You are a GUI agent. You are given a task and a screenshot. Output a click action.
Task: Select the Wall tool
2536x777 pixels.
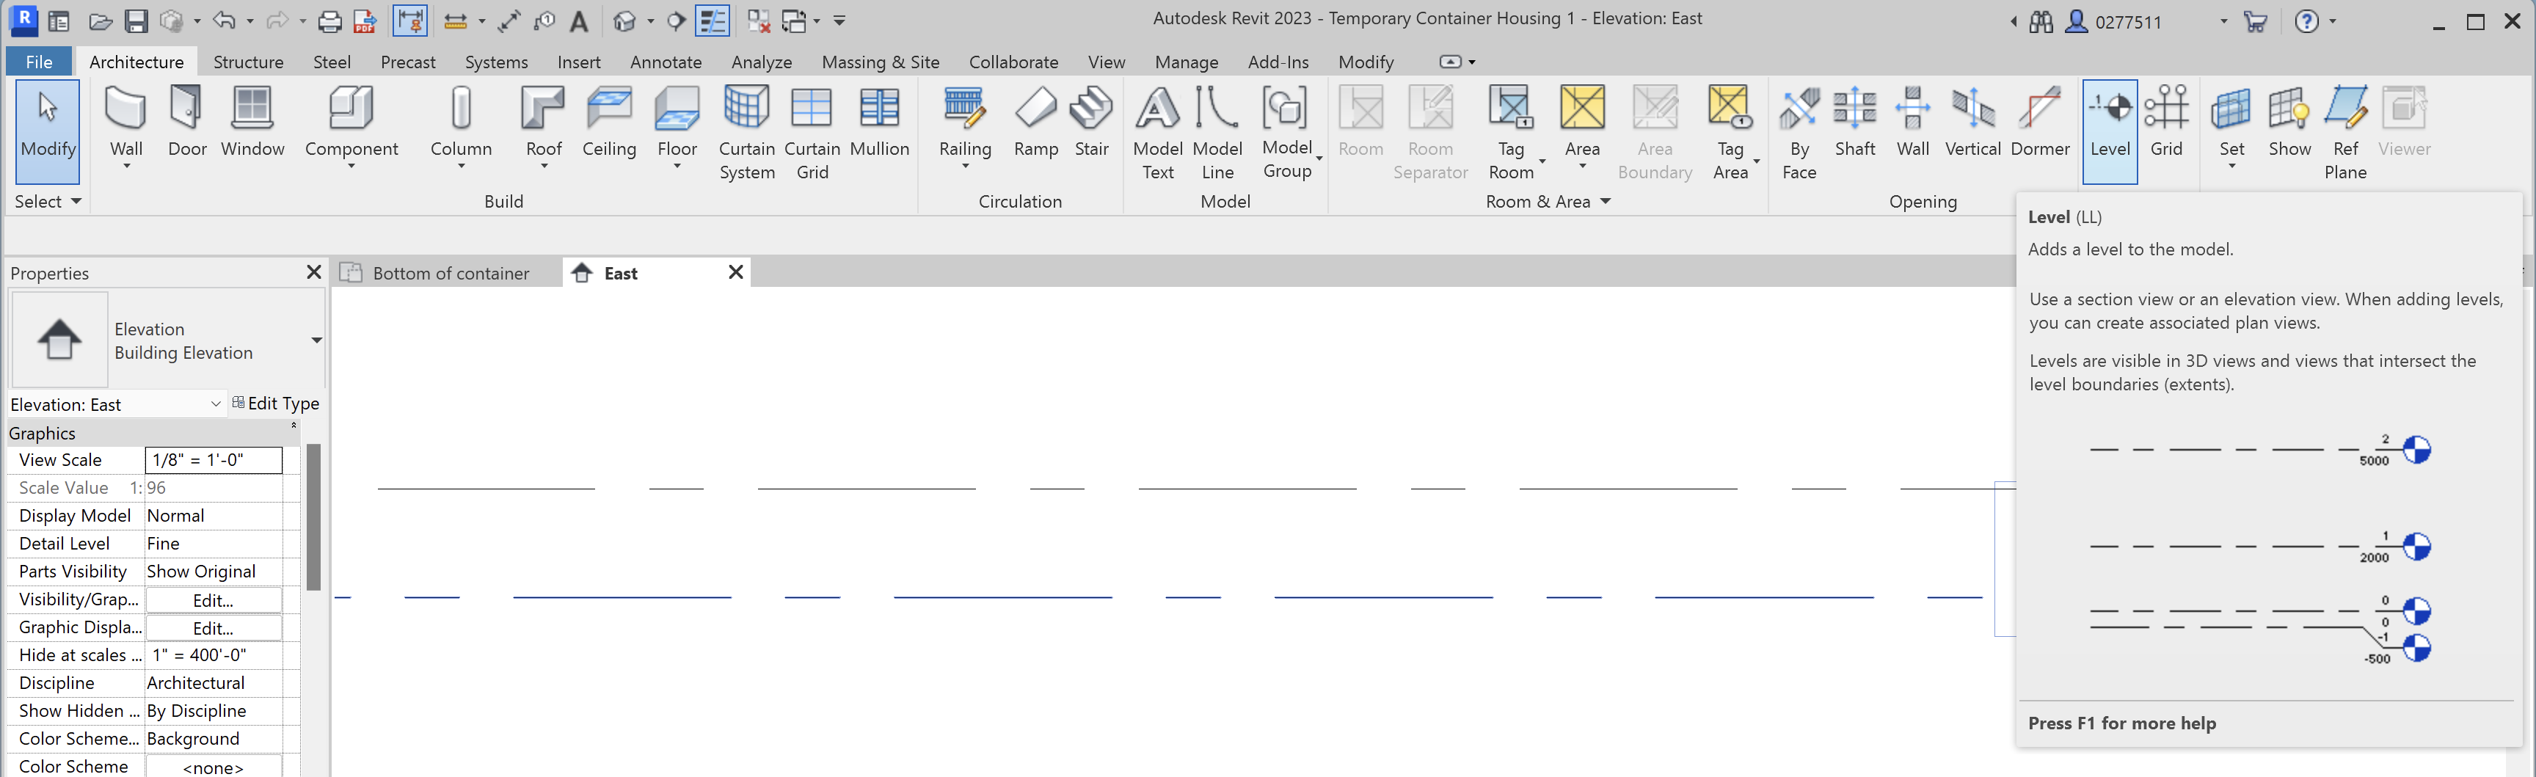(125, 123)
